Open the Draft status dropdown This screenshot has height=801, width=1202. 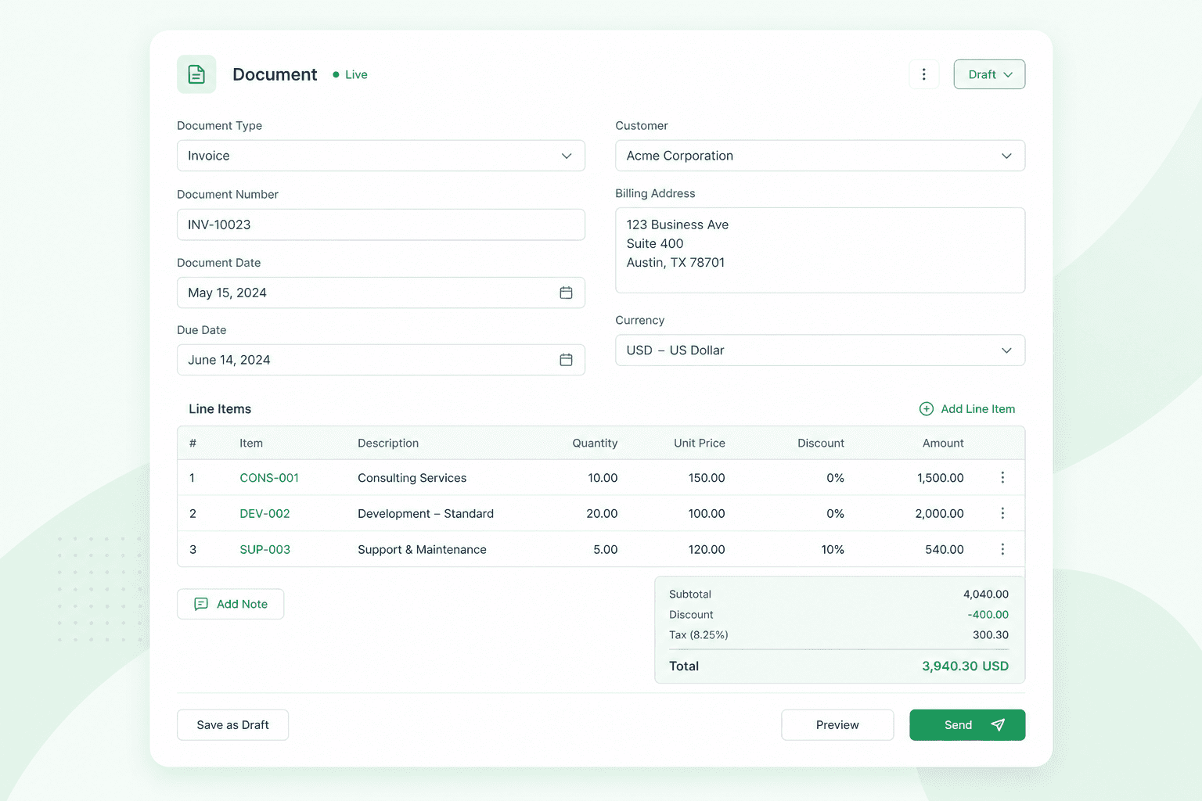tap(989, 74)
